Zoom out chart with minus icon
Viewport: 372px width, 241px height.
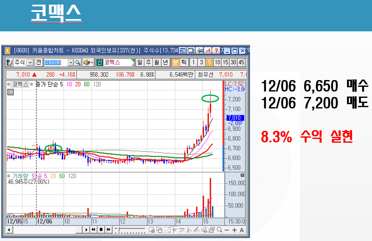coord(227,230)
